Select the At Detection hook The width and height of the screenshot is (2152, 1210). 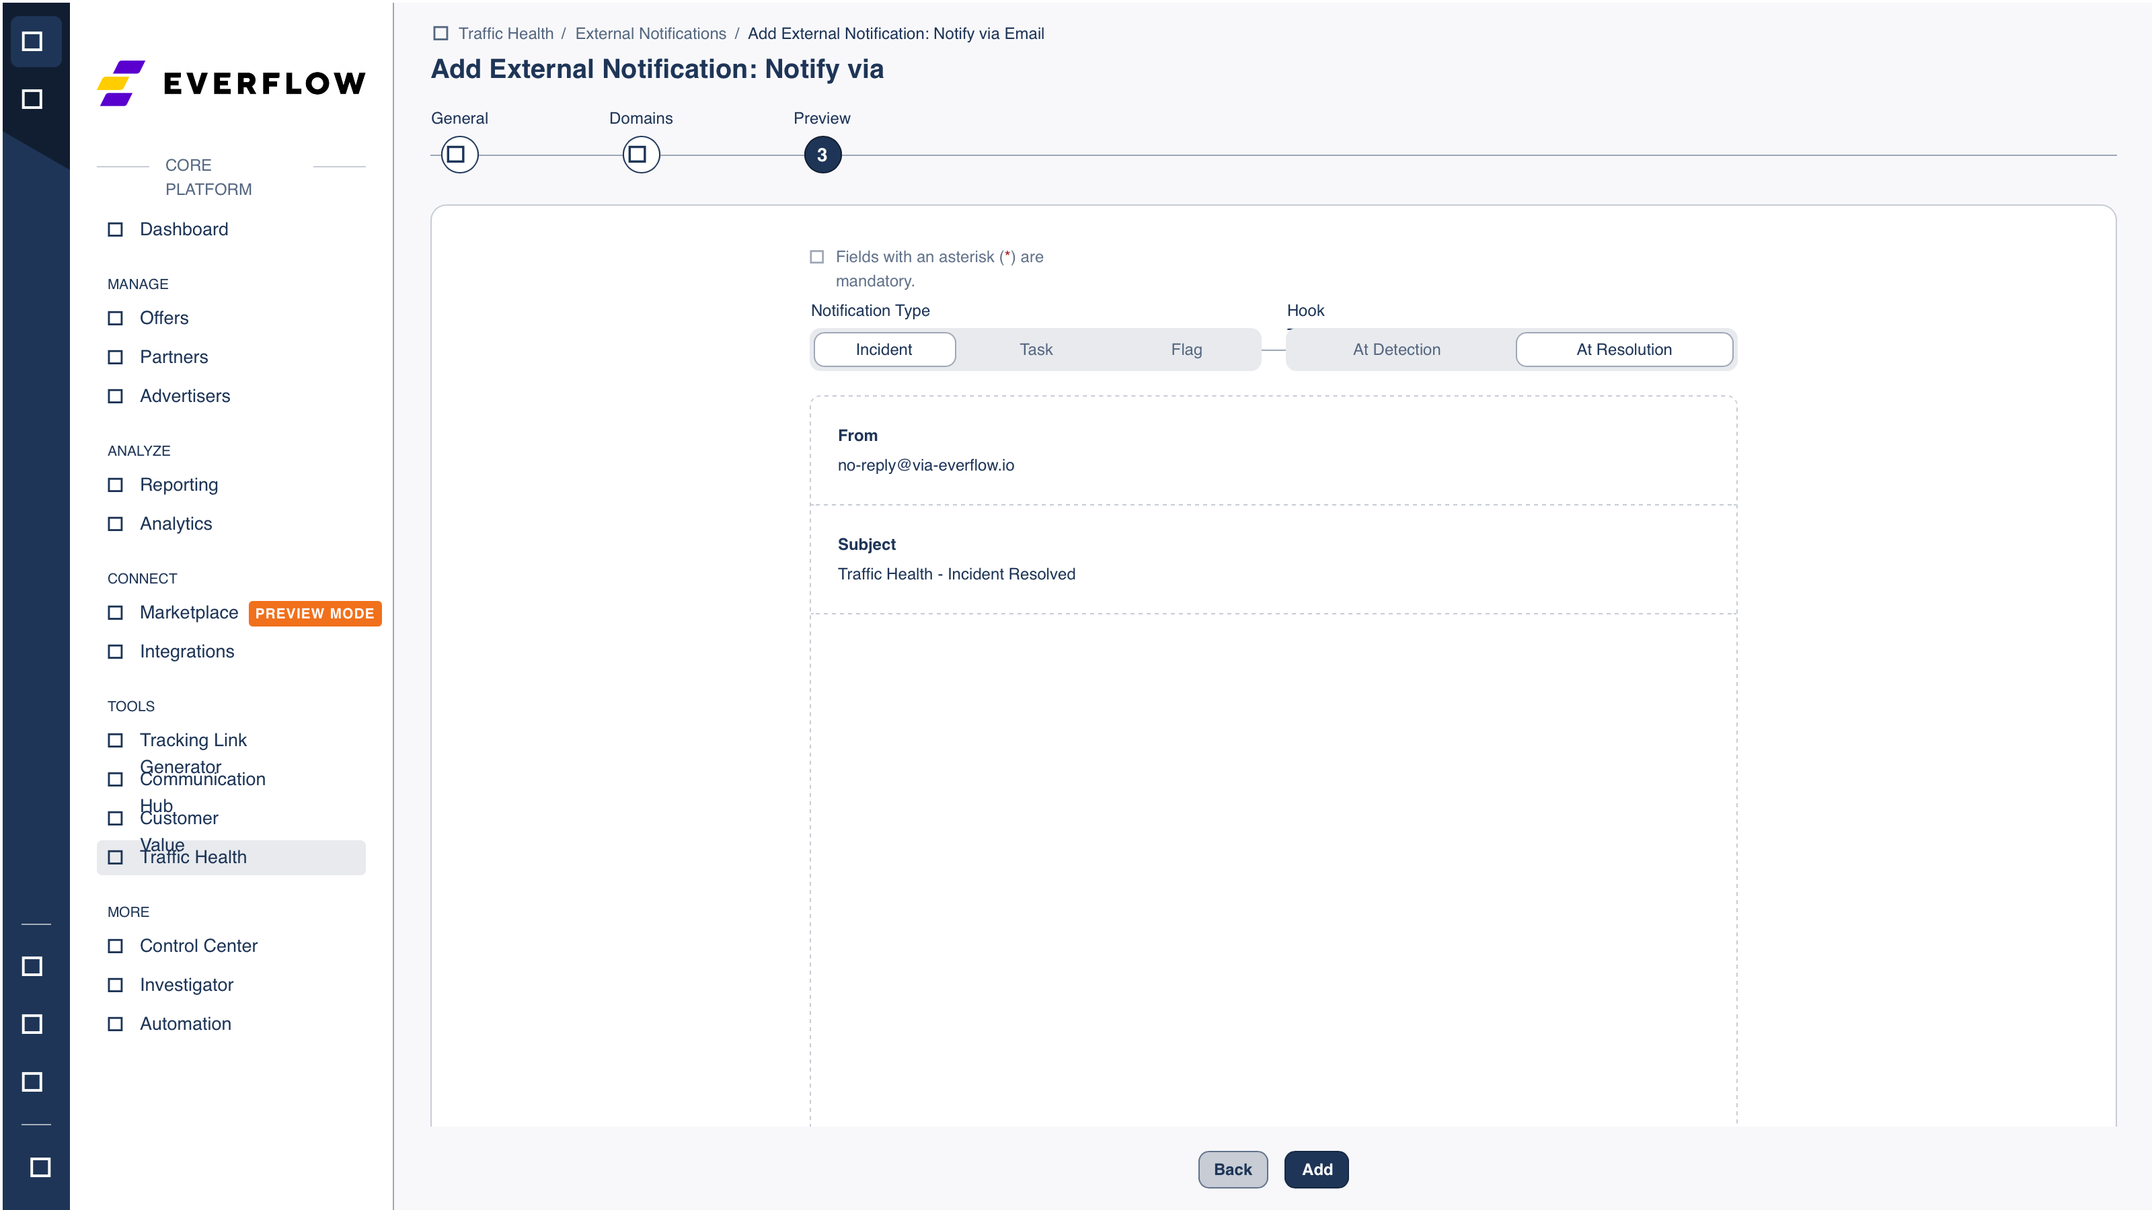point(1397,349)
